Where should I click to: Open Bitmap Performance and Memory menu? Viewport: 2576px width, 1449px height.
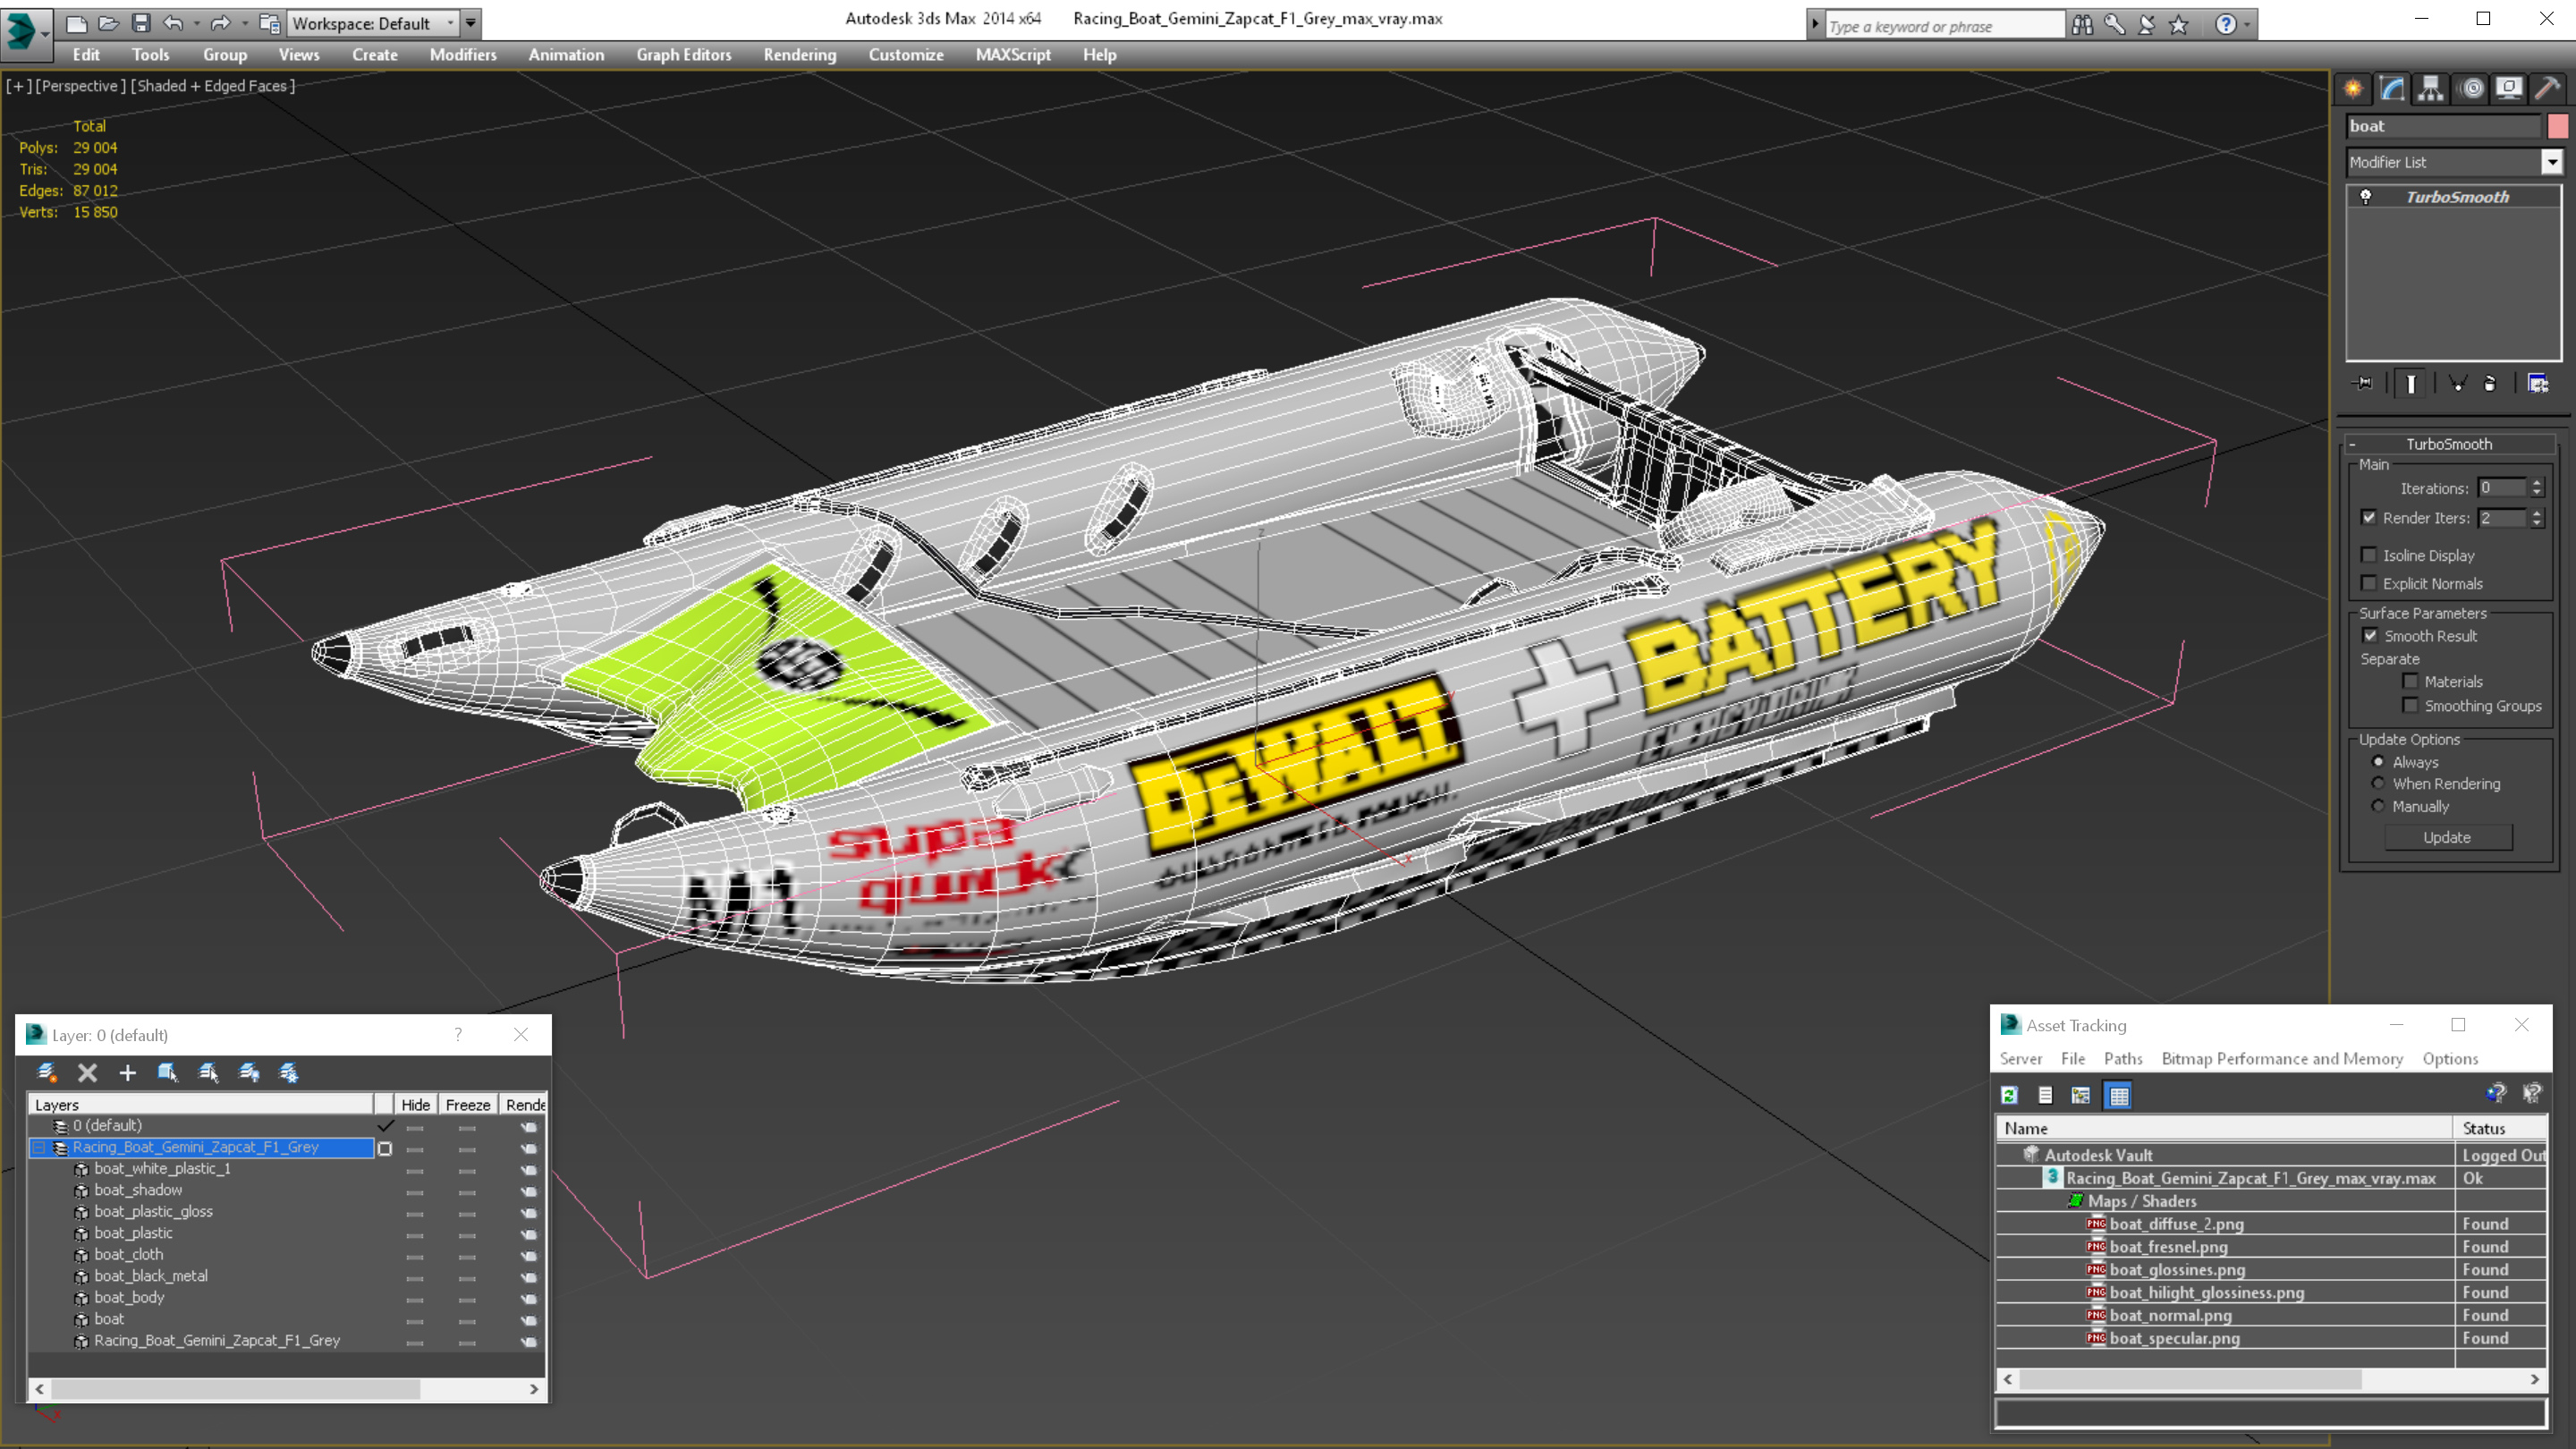[2282, 1058]
